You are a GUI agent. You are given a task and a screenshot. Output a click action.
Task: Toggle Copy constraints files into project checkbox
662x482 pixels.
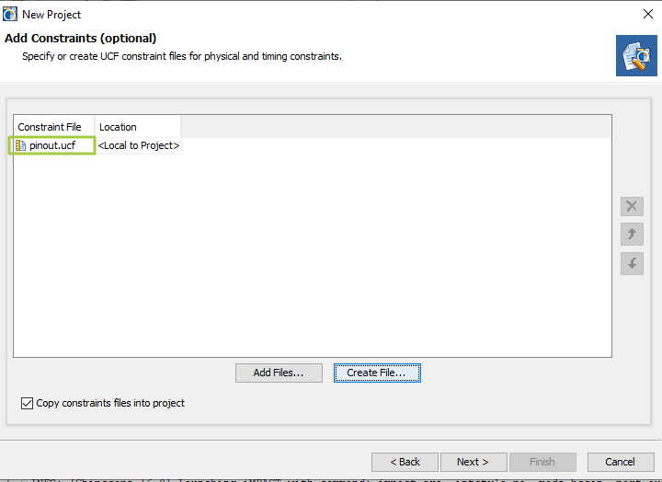point(26,403)
